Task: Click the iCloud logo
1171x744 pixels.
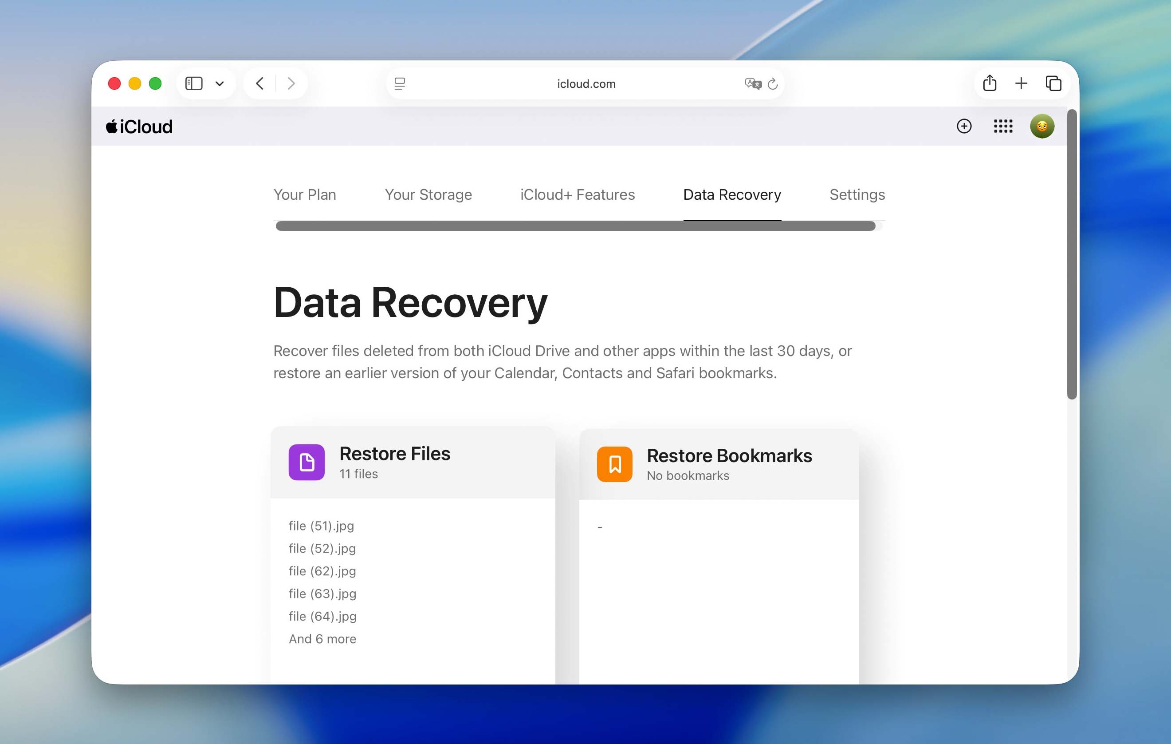Action: coord(140,127)
